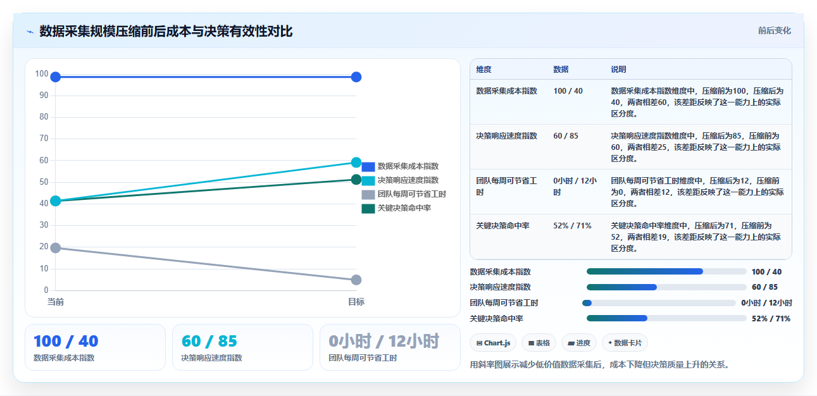Click the 52% / 71% value beside its progress bar
The image size is (817, 396).
click(x=771, y=319)
